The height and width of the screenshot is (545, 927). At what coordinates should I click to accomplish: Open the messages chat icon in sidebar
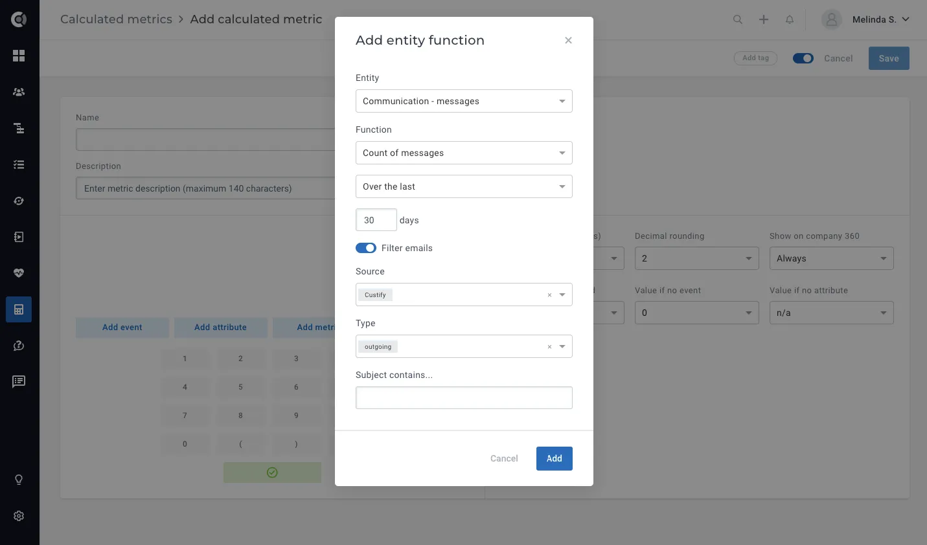(19, 382)
